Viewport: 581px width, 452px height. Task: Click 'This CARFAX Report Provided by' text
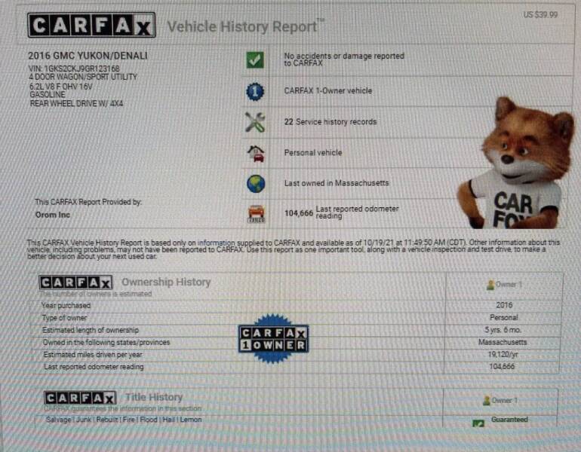click(x=88, y=202)
